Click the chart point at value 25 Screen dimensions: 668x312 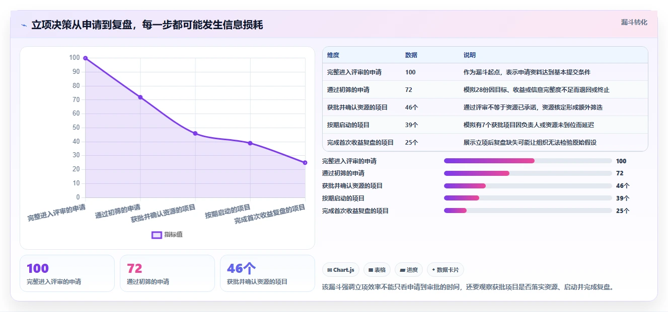point(305,163)
